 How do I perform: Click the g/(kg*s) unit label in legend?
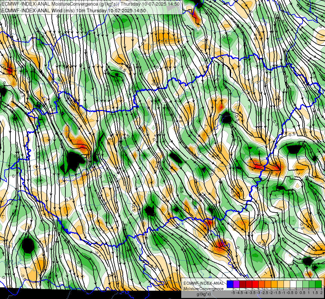(204, 294)
